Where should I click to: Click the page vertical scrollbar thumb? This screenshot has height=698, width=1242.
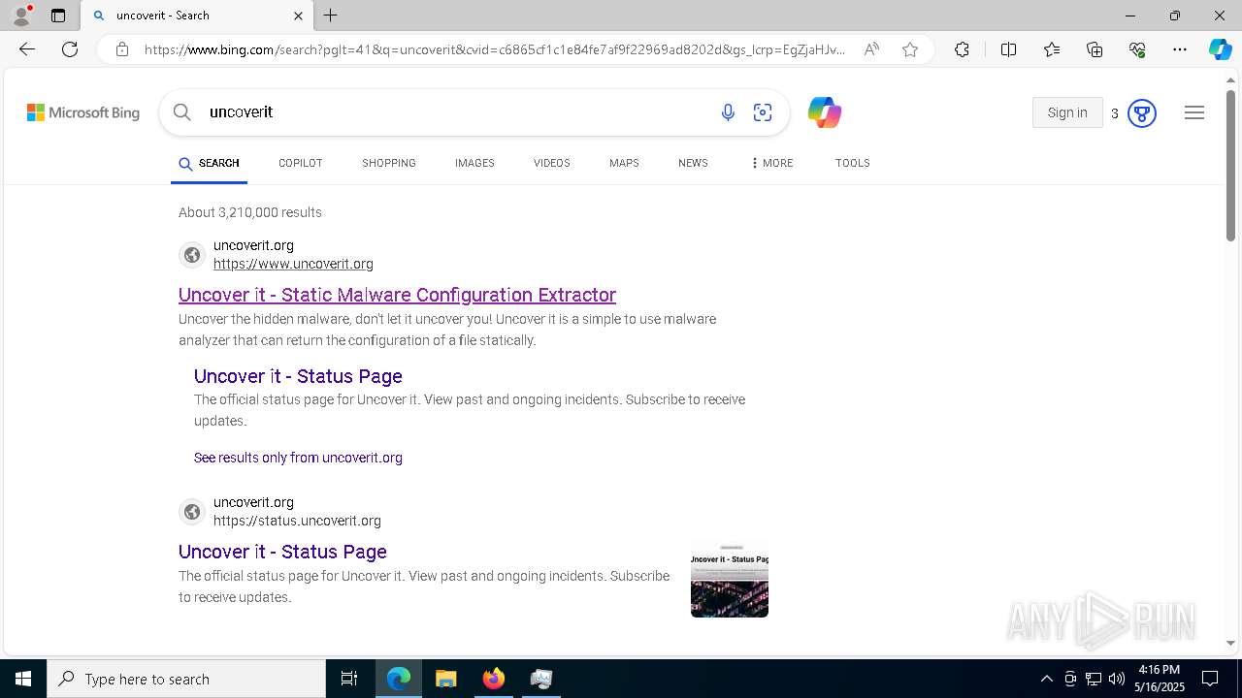click(x=1230, y=165)
